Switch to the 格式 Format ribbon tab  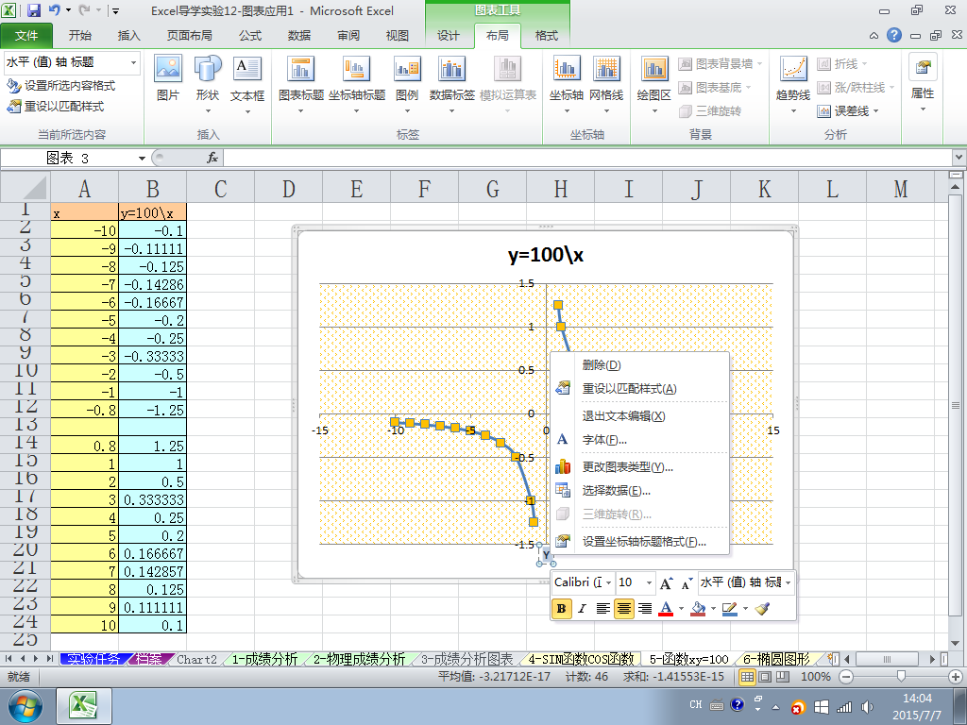pyautogui.click(x=547, y=36)
